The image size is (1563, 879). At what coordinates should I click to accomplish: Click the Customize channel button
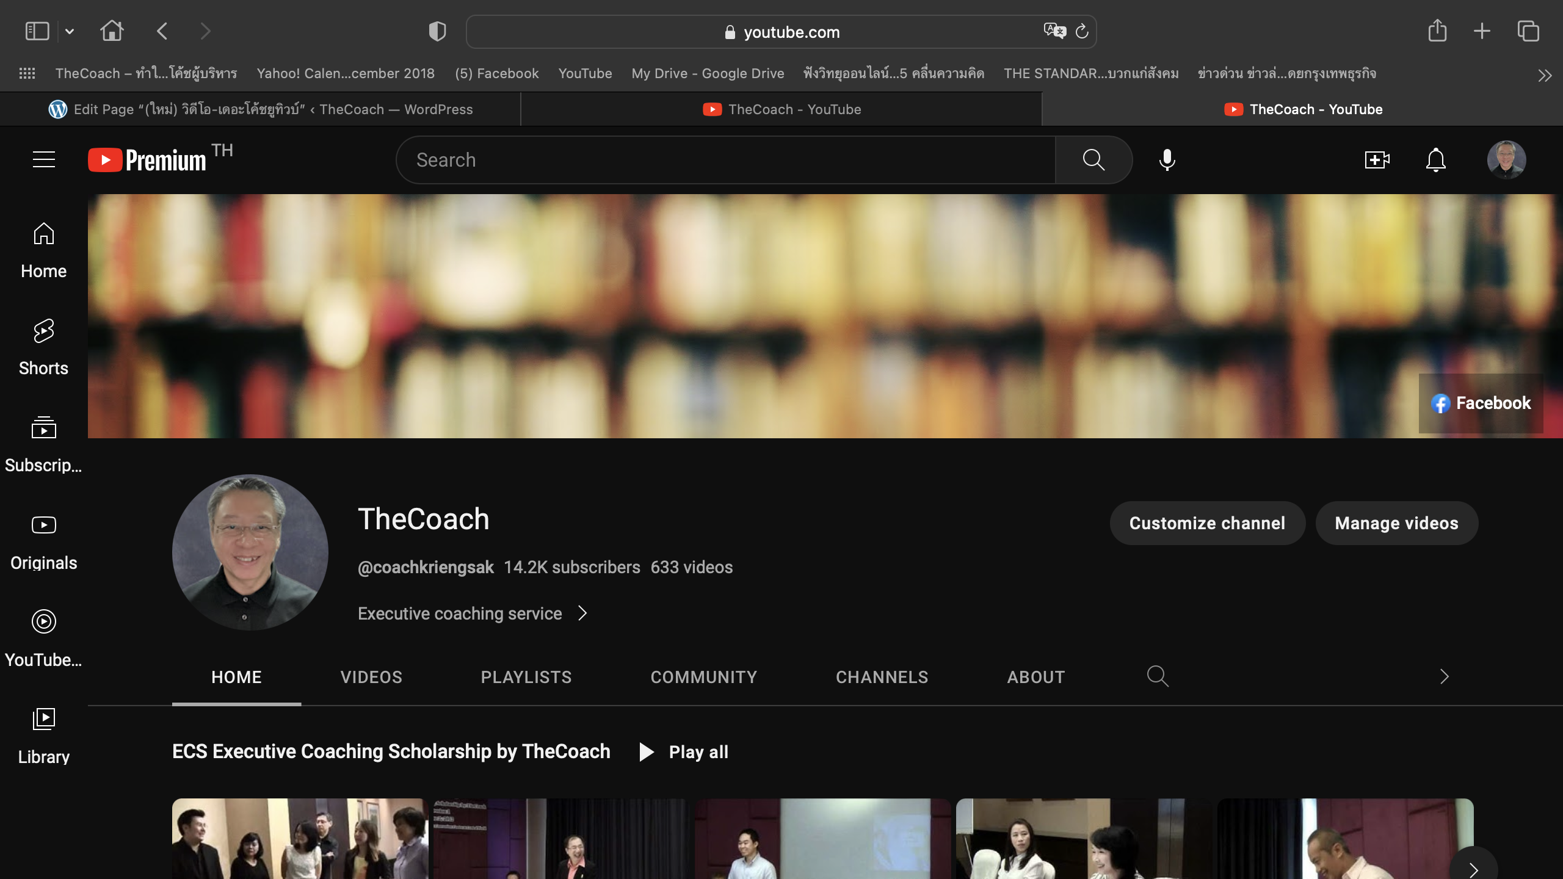click(x=1207, y=523)
